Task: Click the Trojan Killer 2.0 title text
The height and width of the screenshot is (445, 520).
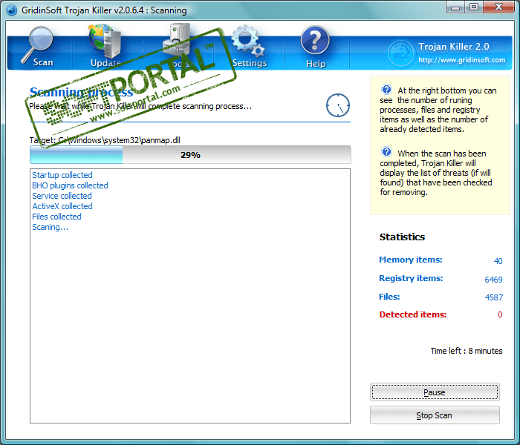Action: (454, 46)
